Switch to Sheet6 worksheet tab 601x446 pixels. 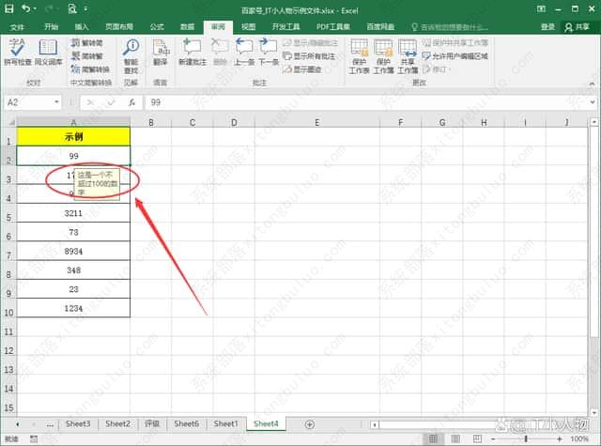(x=187, y=423)
